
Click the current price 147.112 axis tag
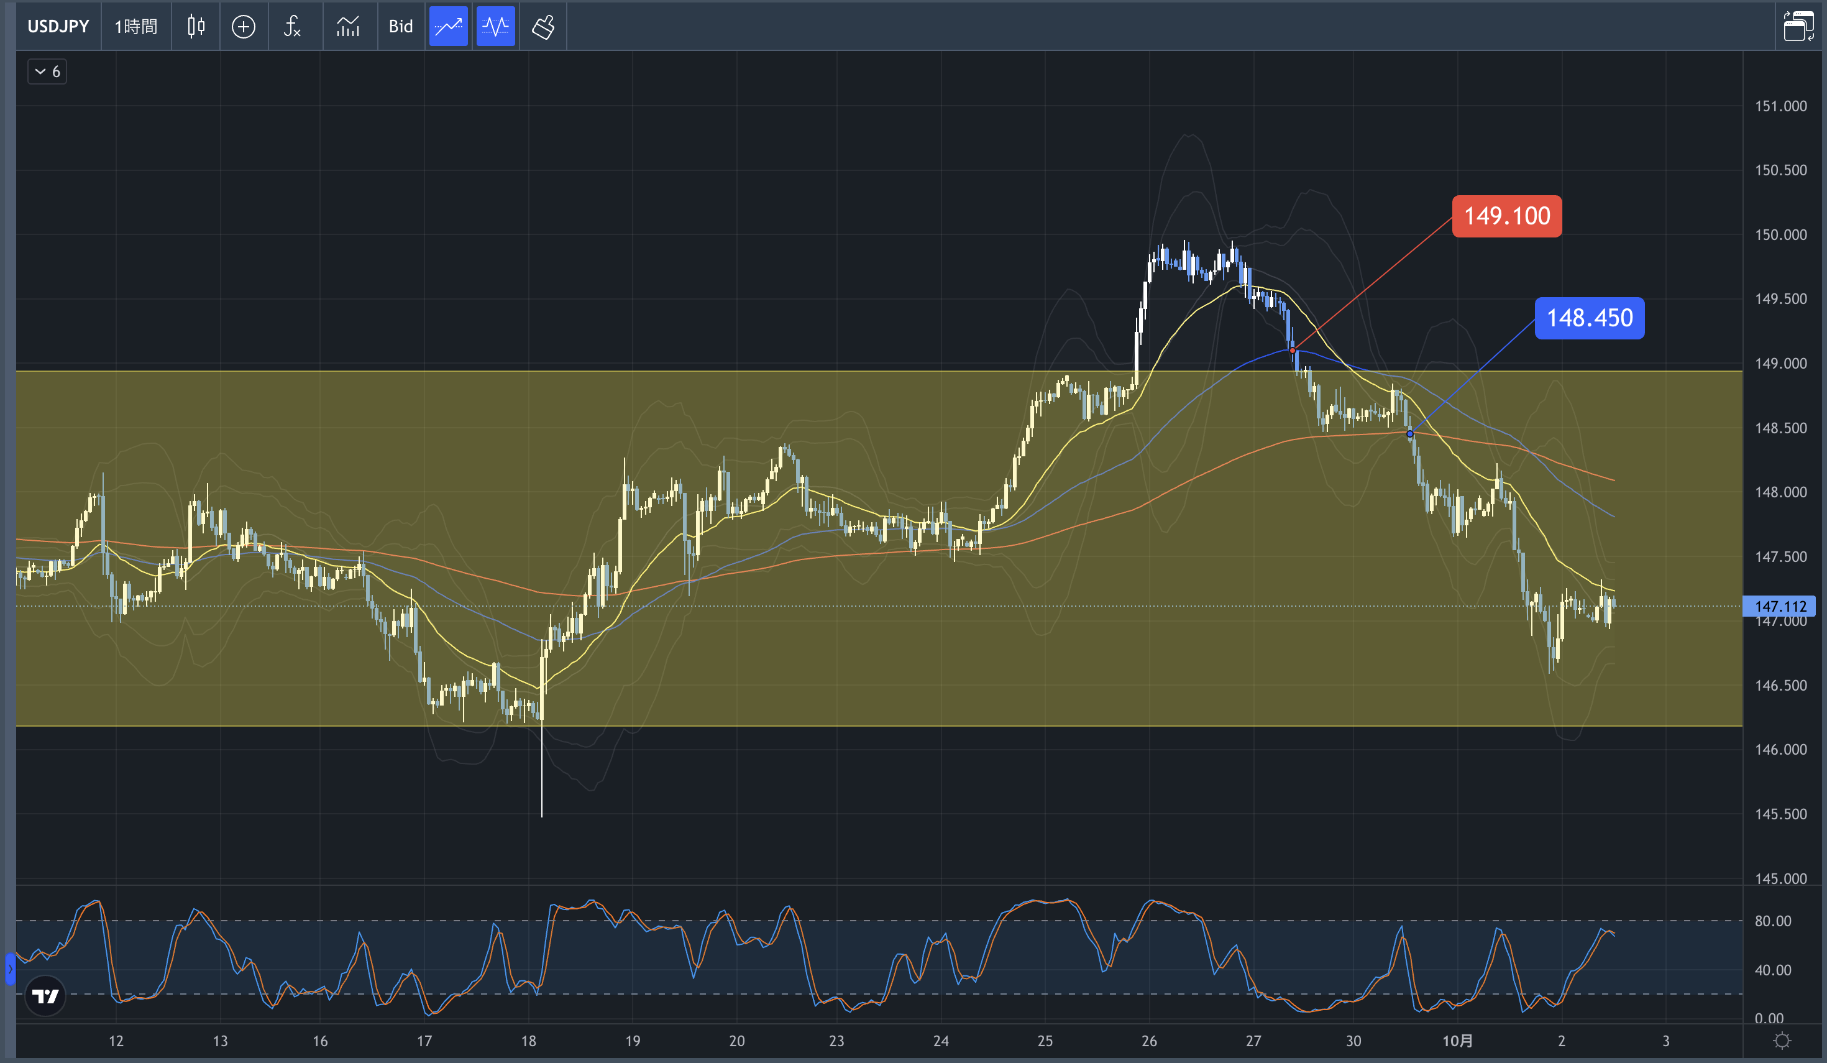1780,606
